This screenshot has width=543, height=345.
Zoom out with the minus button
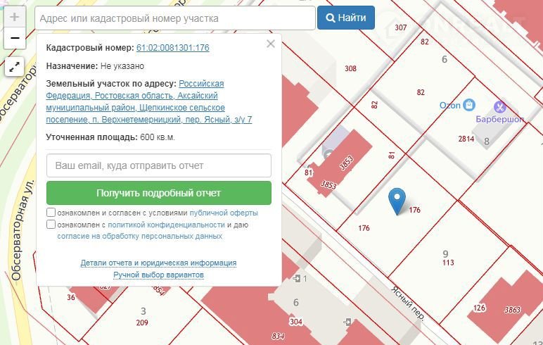coord(15,38)
